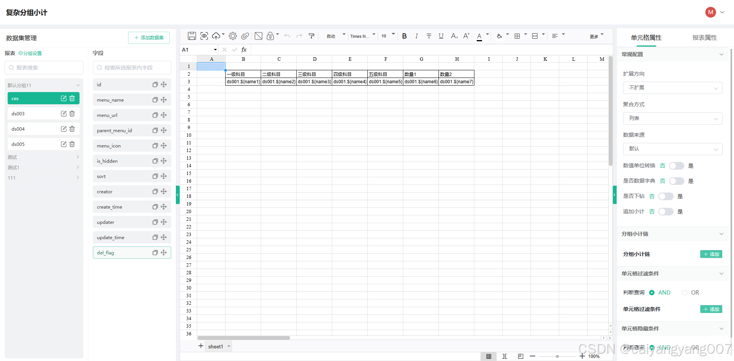Apply strikethrough formatting

(429, 36)
